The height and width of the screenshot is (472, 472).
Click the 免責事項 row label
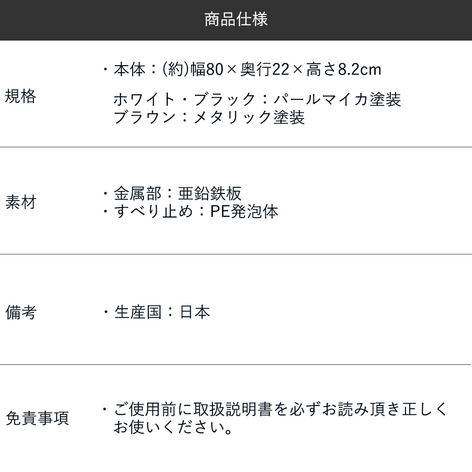pyautogui.click(x=37, y=418)
